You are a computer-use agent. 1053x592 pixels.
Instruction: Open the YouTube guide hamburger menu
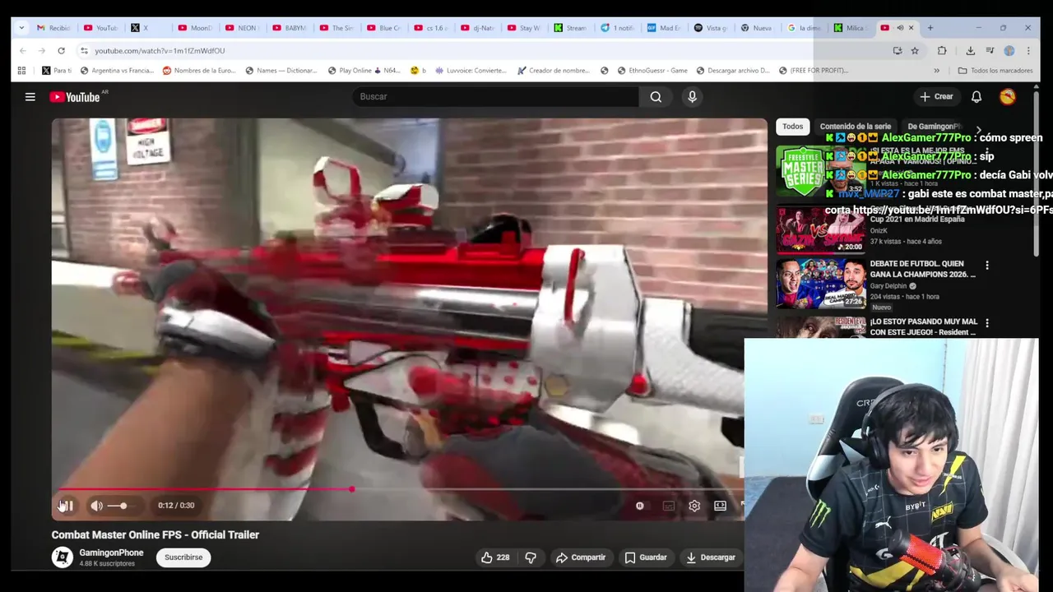(x=30, y=97)
